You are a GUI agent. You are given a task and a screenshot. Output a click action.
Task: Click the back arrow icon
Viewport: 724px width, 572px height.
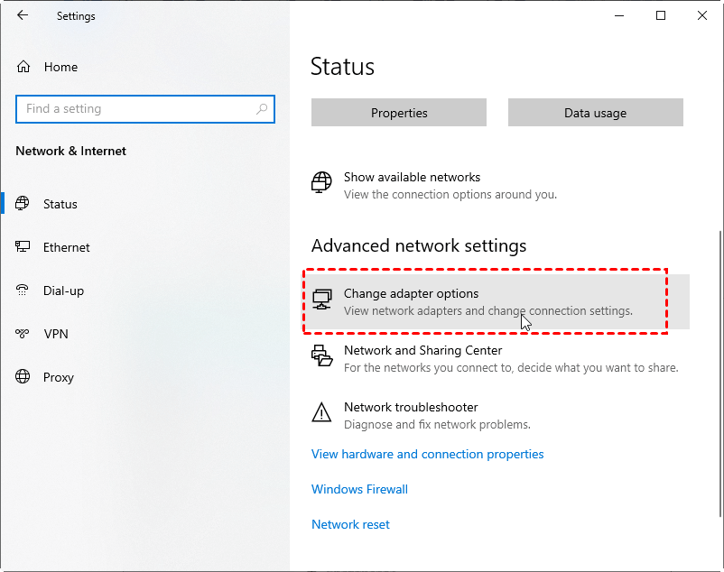[23, 15]
